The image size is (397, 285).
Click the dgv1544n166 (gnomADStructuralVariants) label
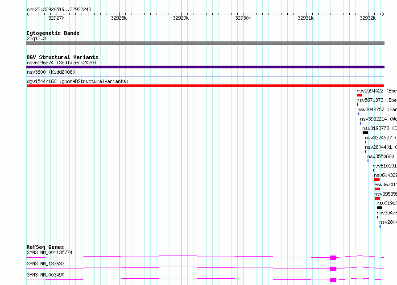(x=78, y=81)
